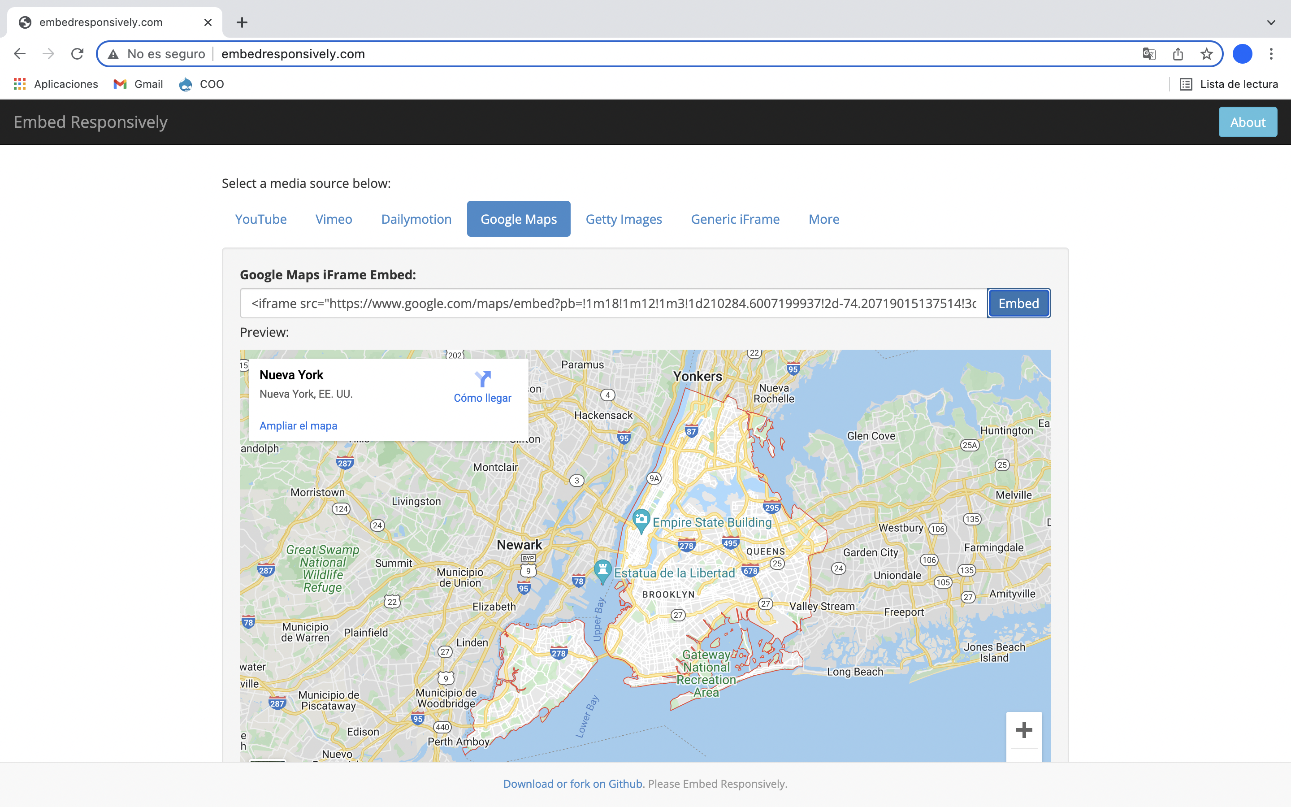
Task: Open the Gmail bookmark
Action: pyautogui.click(x=138, y=84)
